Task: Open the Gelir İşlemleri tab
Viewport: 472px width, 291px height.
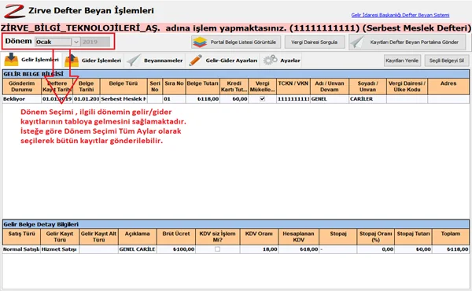Action: (31, 60)
